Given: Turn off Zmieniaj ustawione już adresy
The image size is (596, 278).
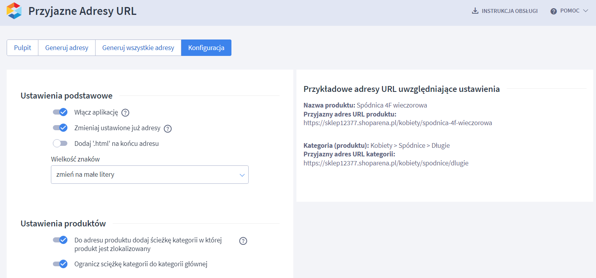Looking at the screenshot, I should tap(60, 128).
